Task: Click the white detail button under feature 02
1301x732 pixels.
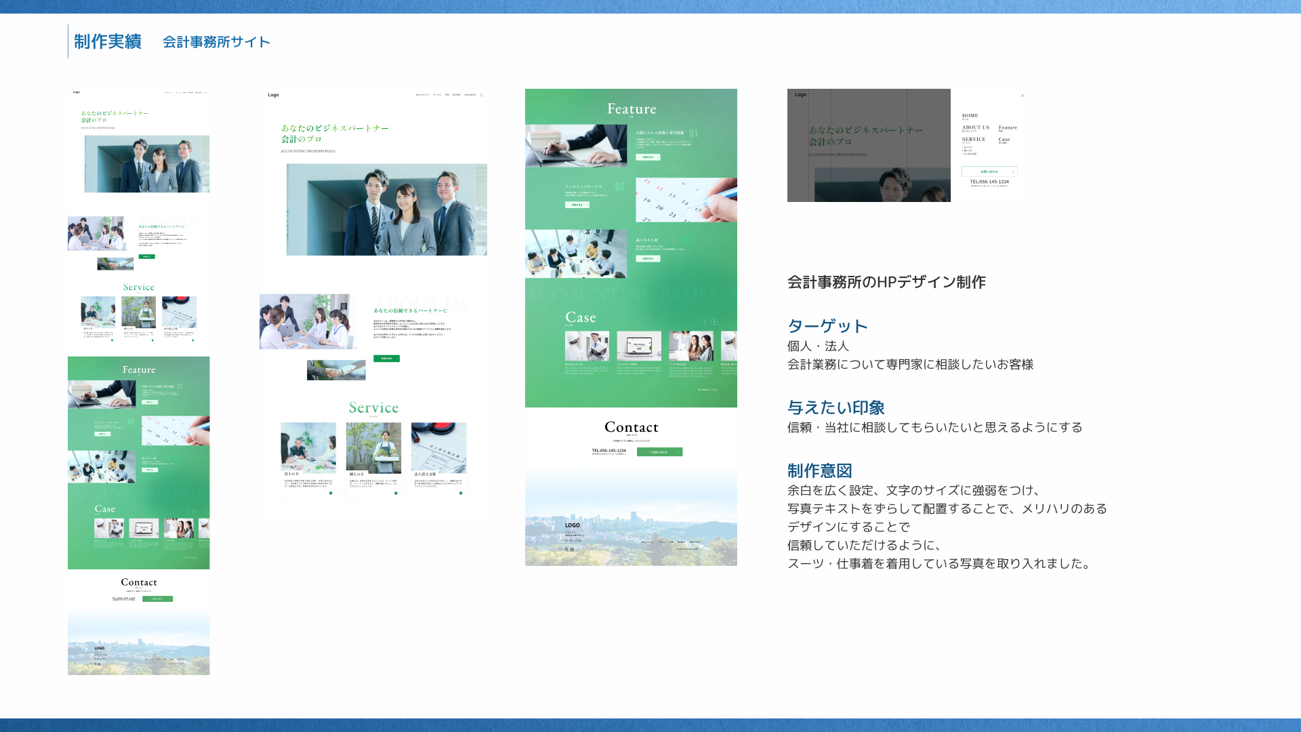Action: 577,205
